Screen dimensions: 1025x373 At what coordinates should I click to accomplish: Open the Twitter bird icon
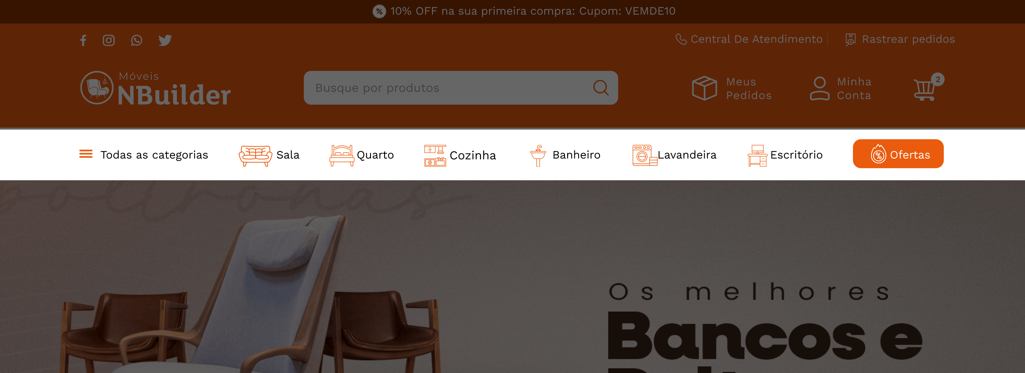coord(165,40)
